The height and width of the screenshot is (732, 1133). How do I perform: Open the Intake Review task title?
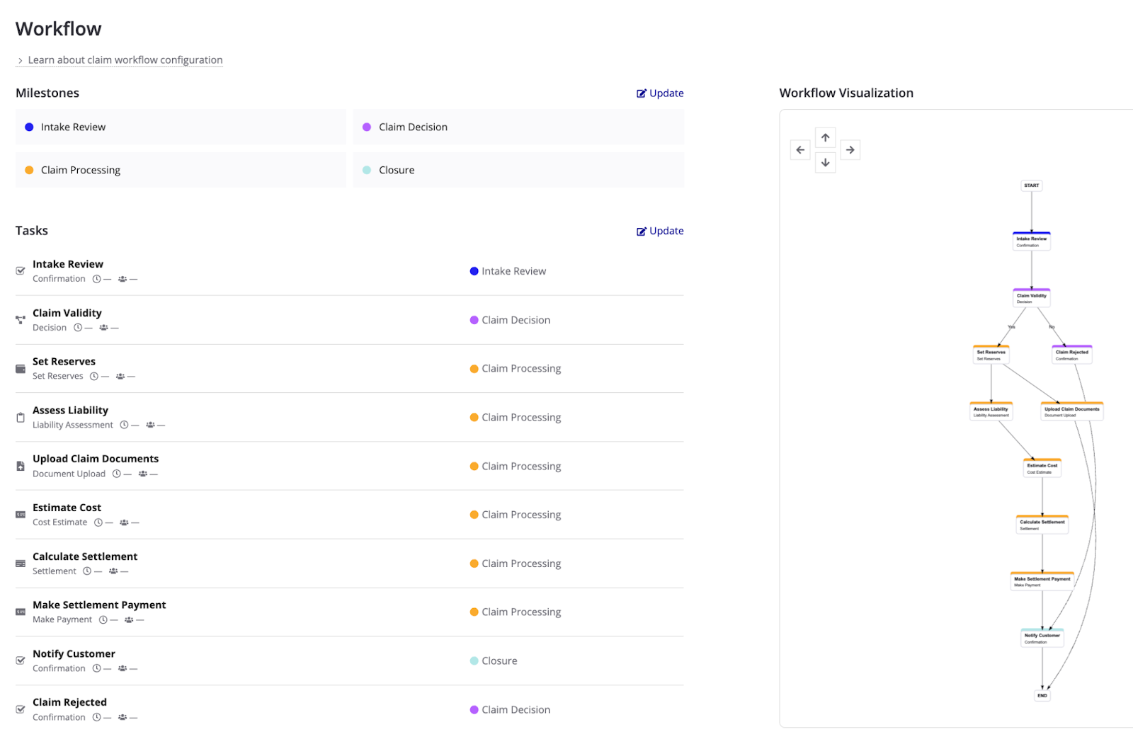pos(68,264)
